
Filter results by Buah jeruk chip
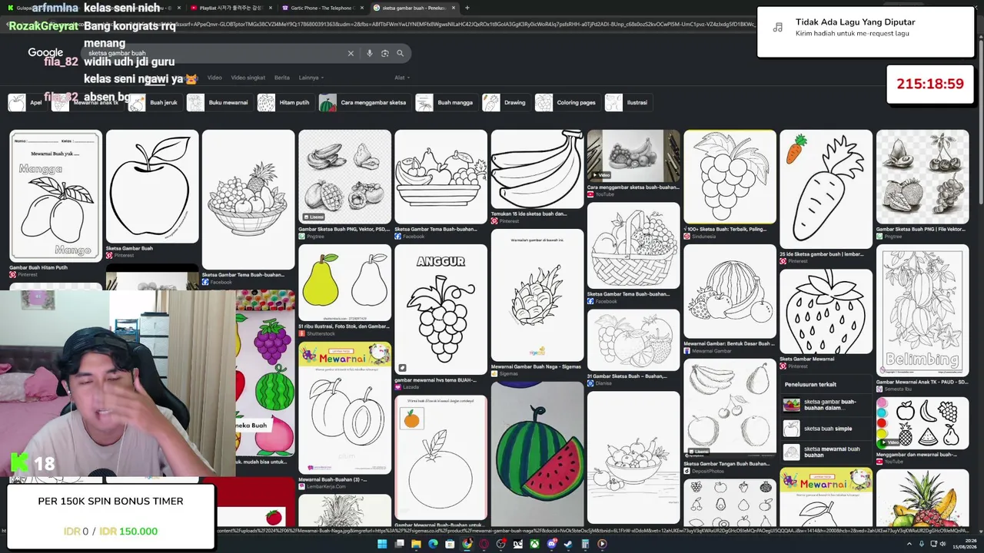tap(155, 103)
